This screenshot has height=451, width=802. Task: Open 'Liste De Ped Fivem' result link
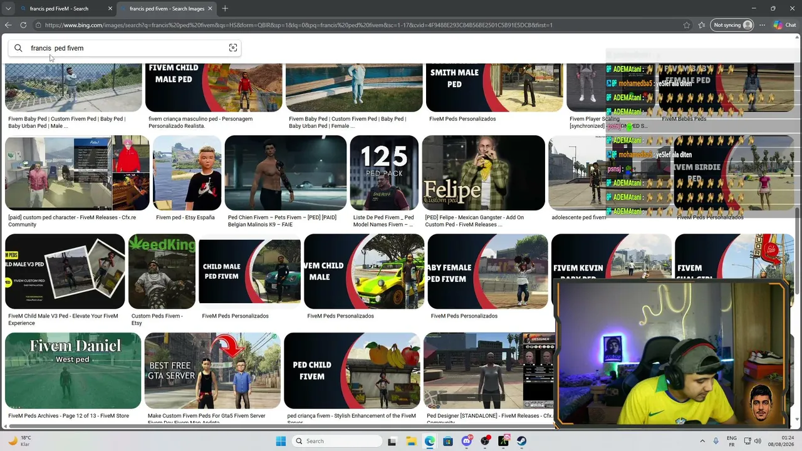coord(383,221)
